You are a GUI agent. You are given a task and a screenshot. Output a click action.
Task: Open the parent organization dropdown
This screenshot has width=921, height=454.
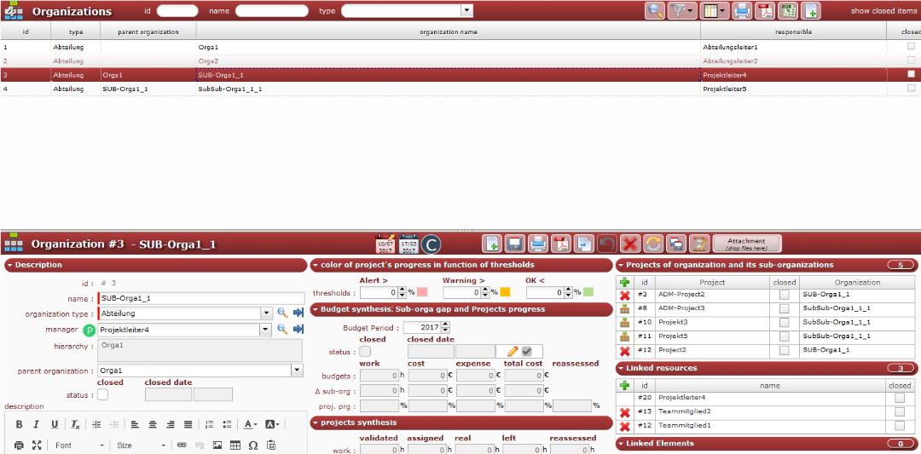[x=297, y=371]
